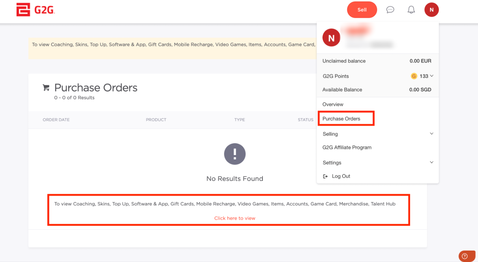Click Log Out in account menu
Viewport: 478px width, 262px height.
(341, 176)
